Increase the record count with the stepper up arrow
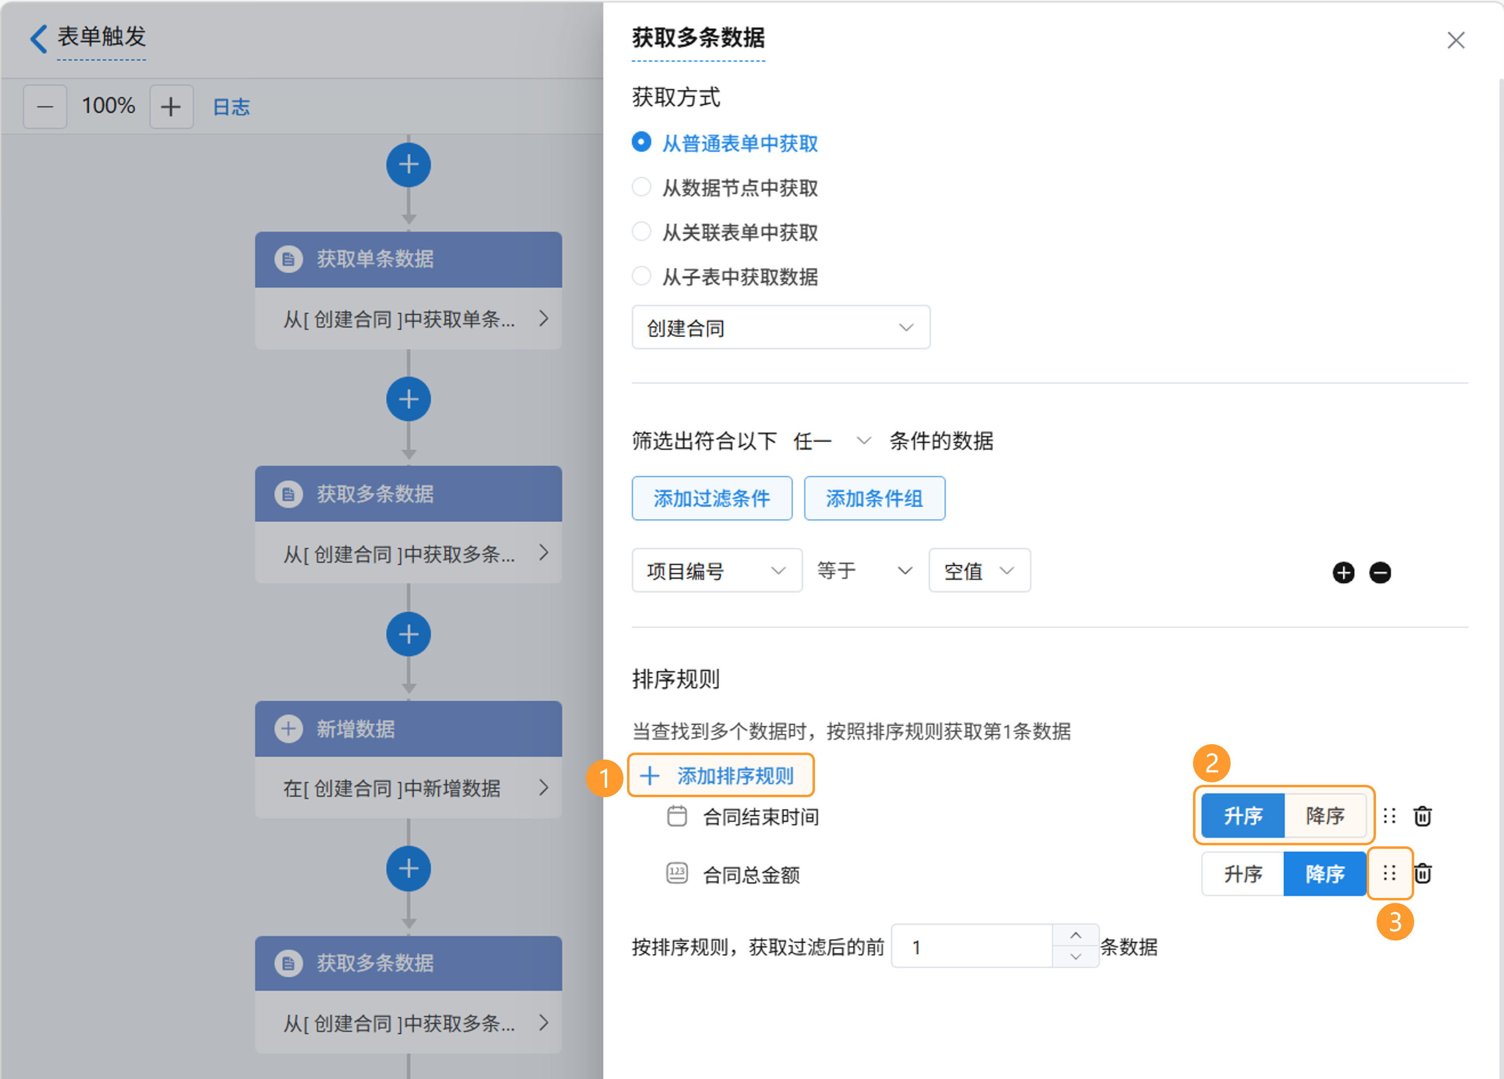This screenshot has height=1079, width=1504. pyautogui.click(x=1075, y=935)
